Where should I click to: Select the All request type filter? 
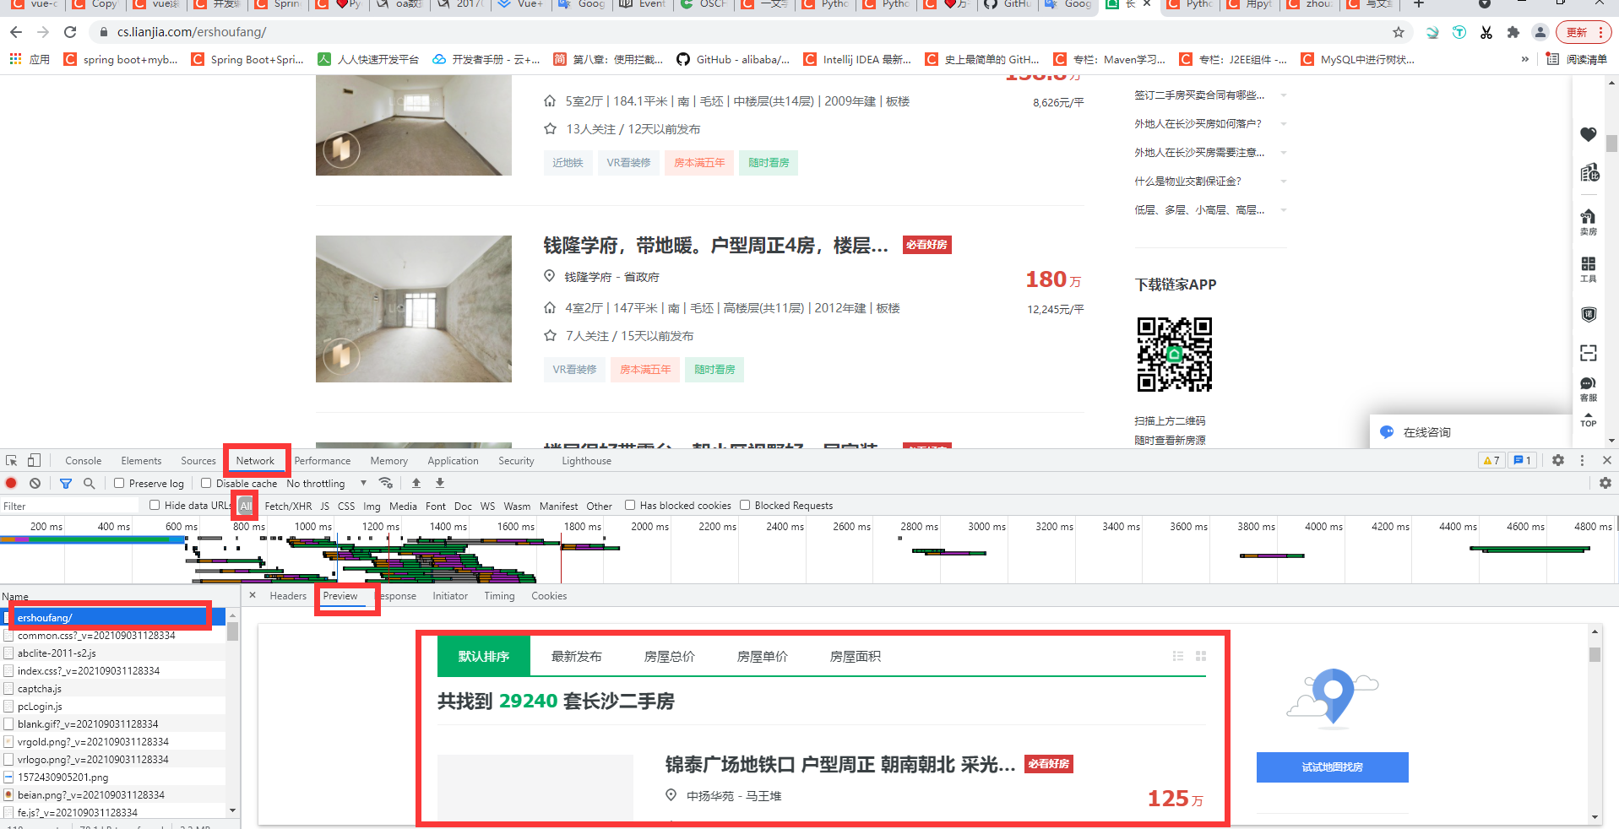[x=246, y=506]
